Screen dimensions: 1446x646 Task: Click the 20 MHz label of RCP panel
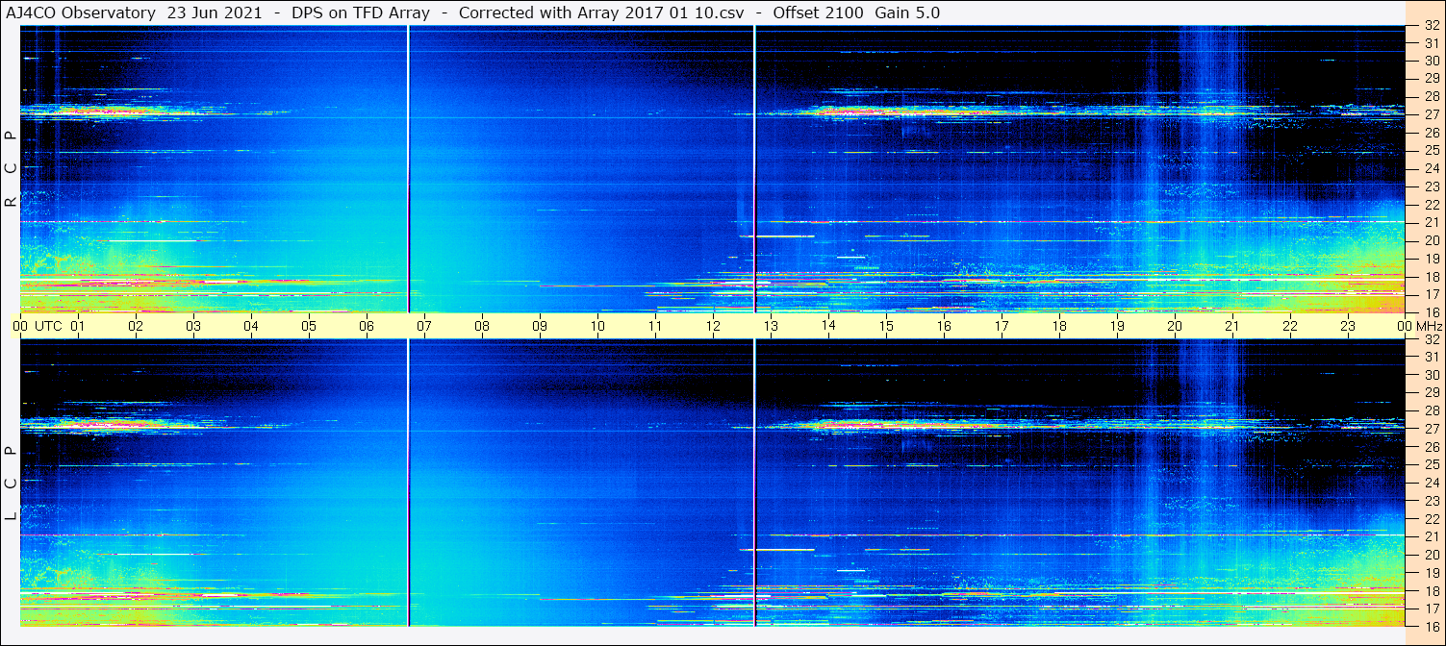tap(1431, 240)
